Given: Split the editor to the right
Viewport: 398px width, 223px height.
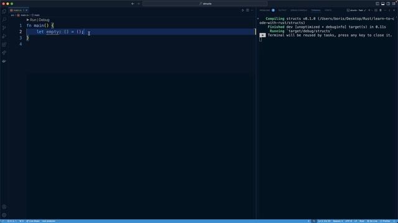Looking at the screenshot, I should (248, 11).
